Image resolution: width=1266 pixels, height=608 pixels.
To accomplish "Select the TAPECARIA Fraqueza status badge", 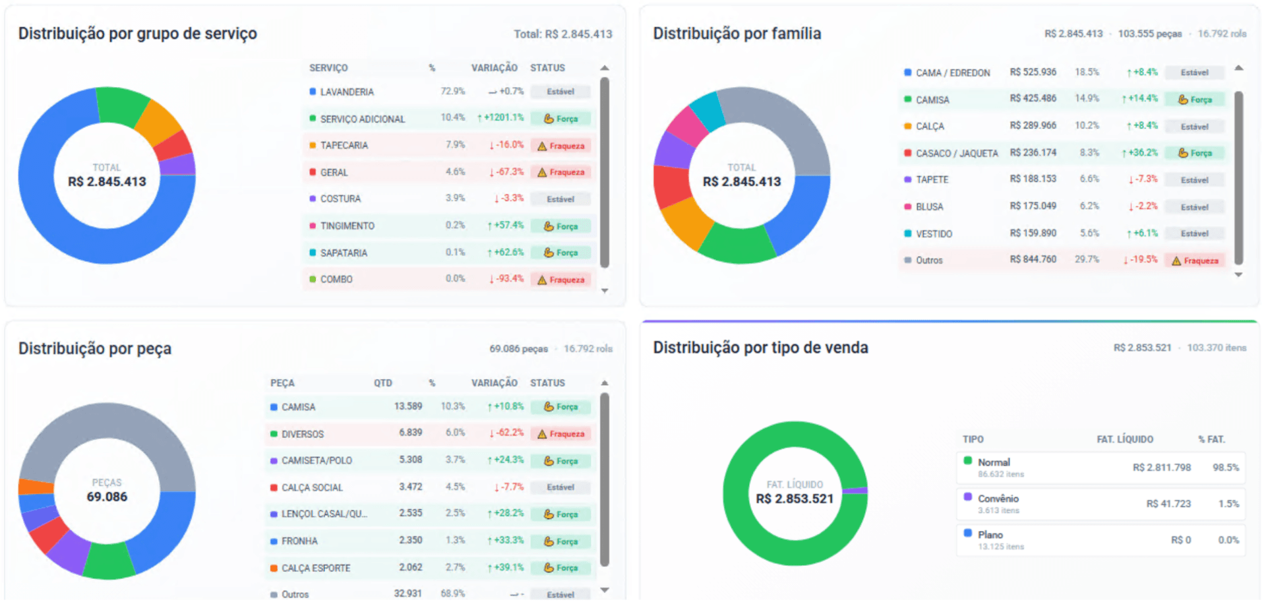I will click(560, 146).
